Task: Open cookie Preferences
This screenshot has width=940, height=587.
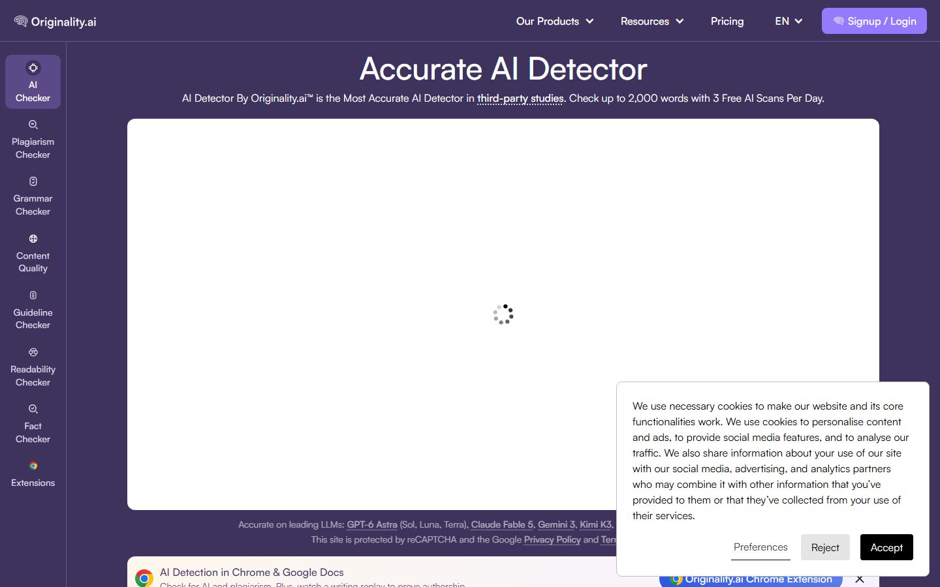Action: 760,547
